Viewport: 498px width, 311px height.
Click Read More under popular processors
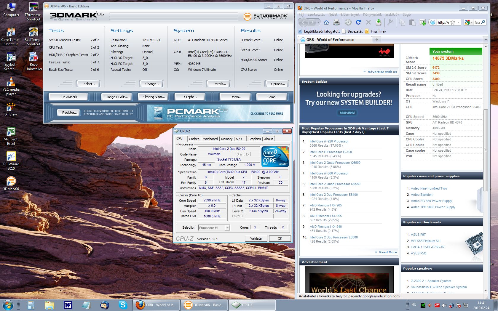(x=388, y=252)
